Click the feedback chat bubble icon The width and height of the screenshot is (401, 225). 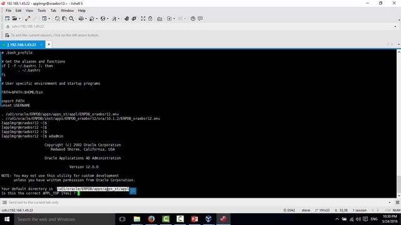(x=200, y=19)
